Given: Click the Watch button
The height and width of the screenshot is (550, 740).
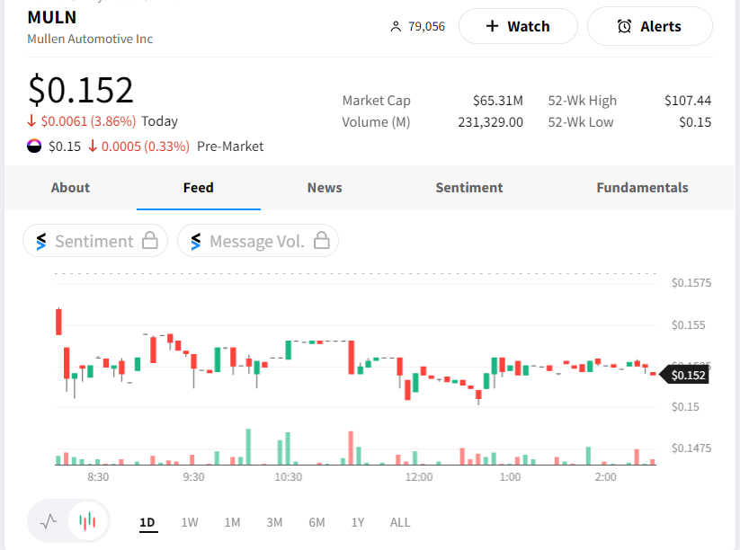Looking at the screenshot, I should (x=518, y=26).
